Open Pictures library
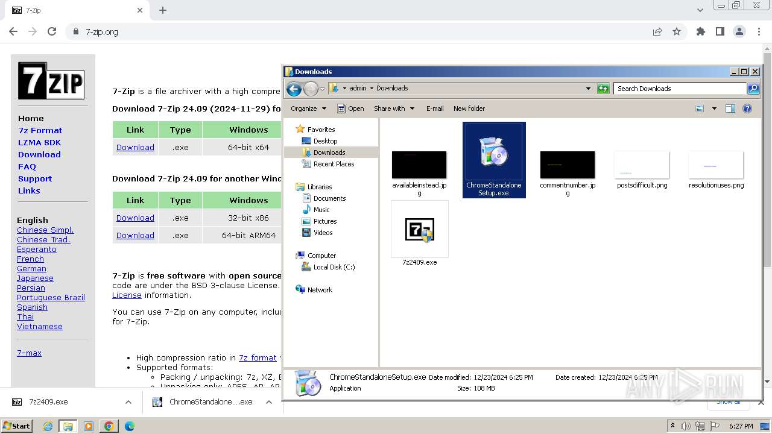 (325, 221)
